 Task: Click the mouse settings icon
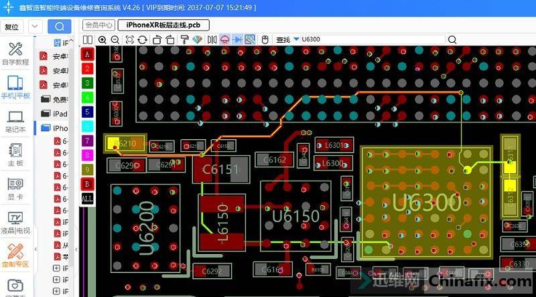click(x=265, y=40)
